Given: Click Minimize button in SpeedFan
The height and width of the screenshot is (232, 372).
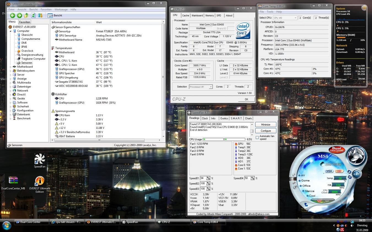Looking at the screenshot, I should click(266, 125).
